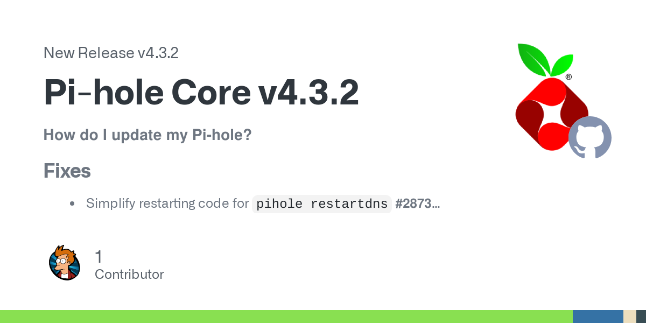Expand the truncated ellipsis after #2873
This screenshot has height=323, width=646.
coord(436,205)
